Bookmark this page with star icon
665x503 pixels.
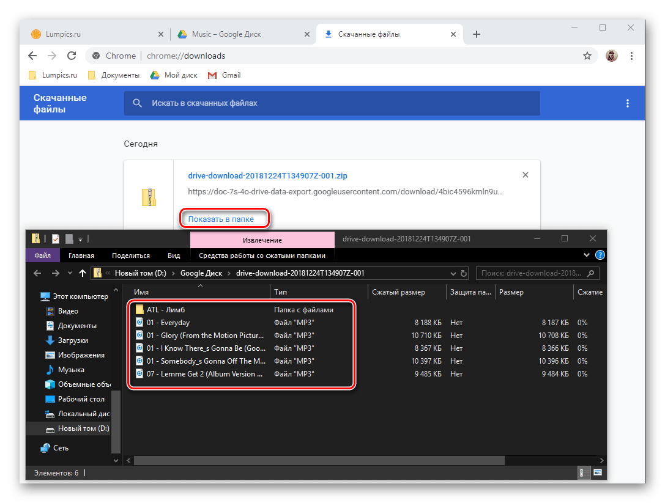pos(587,56)
